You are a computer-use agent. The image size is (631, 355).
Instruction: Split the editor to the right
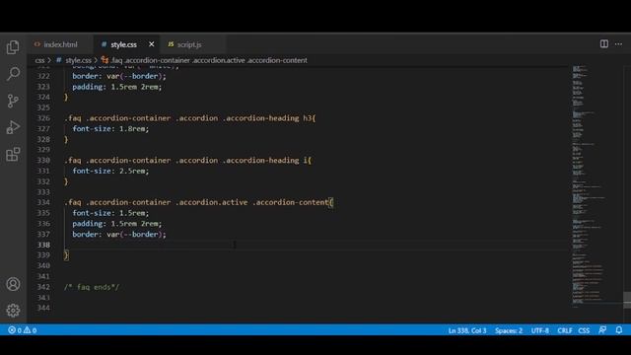point(604,43)
